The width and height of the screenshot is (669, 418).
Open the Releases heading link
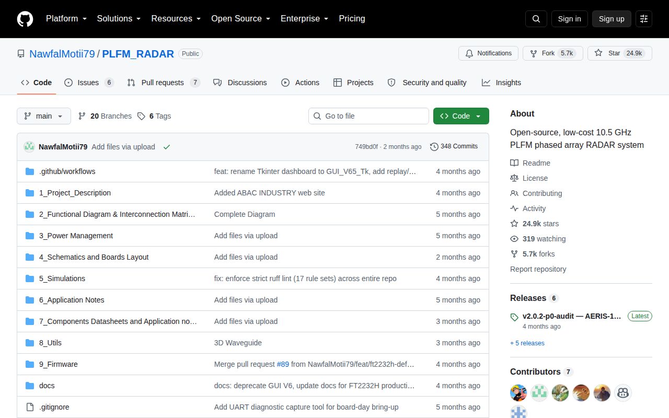pos(534,298)
